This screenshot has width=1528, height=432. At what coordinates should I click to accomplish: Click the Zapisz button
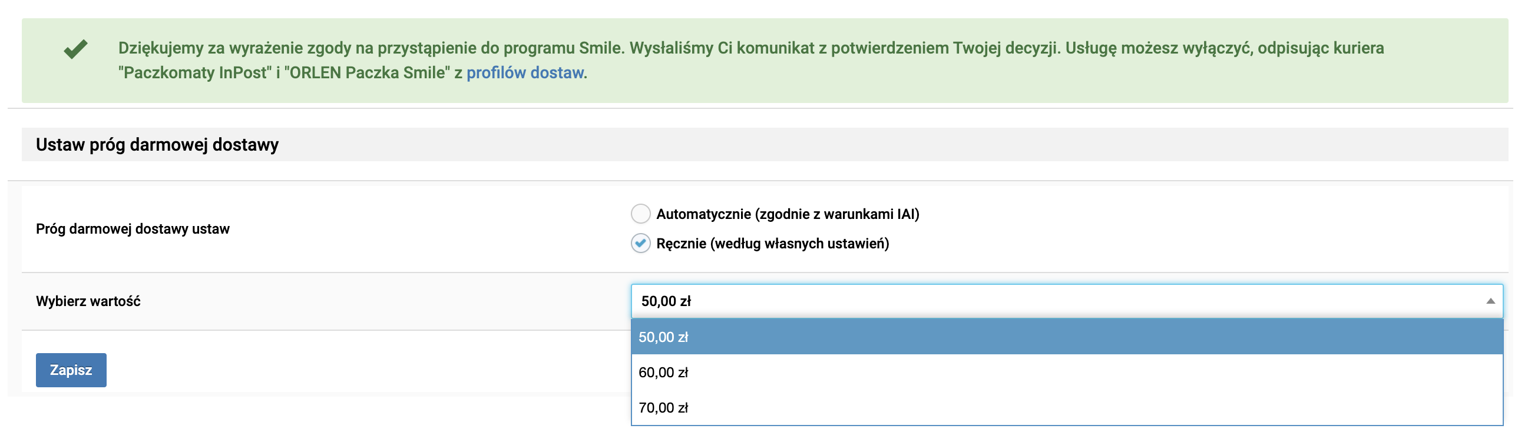[x=71, y=370]
